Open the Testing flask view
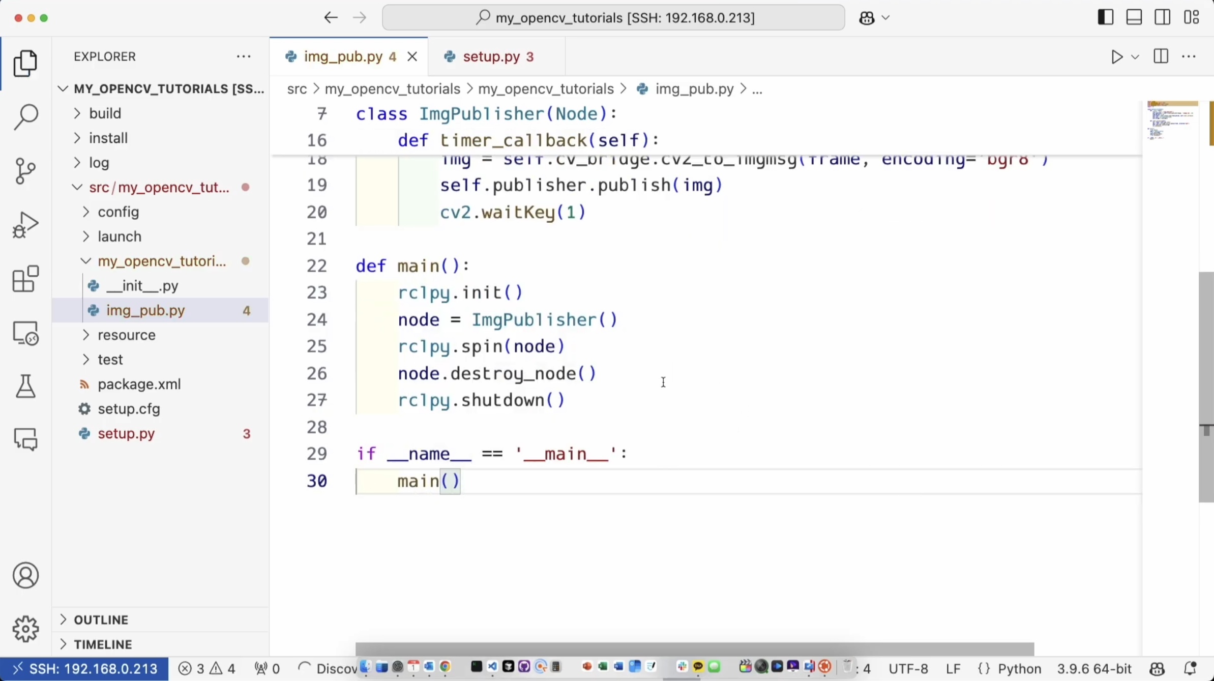This screenshot has height=681, width=1214. (25, 387)
